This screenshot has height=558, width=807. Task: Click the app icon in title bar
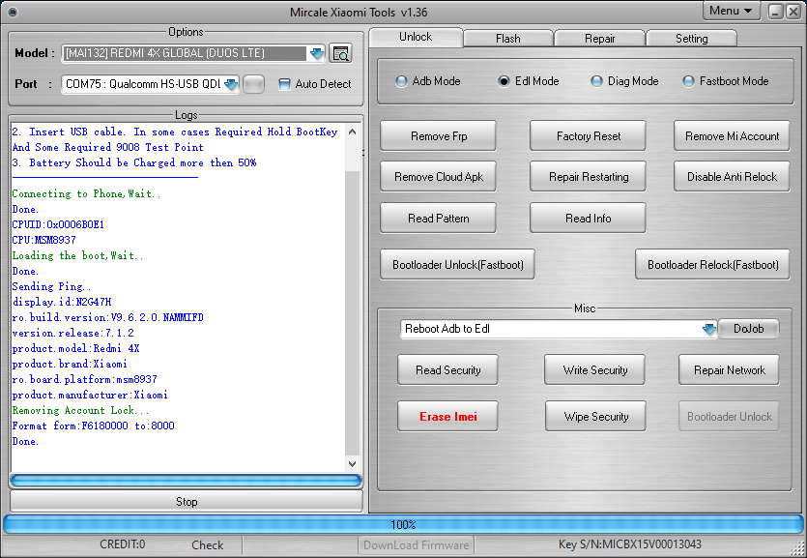(13, 12)
